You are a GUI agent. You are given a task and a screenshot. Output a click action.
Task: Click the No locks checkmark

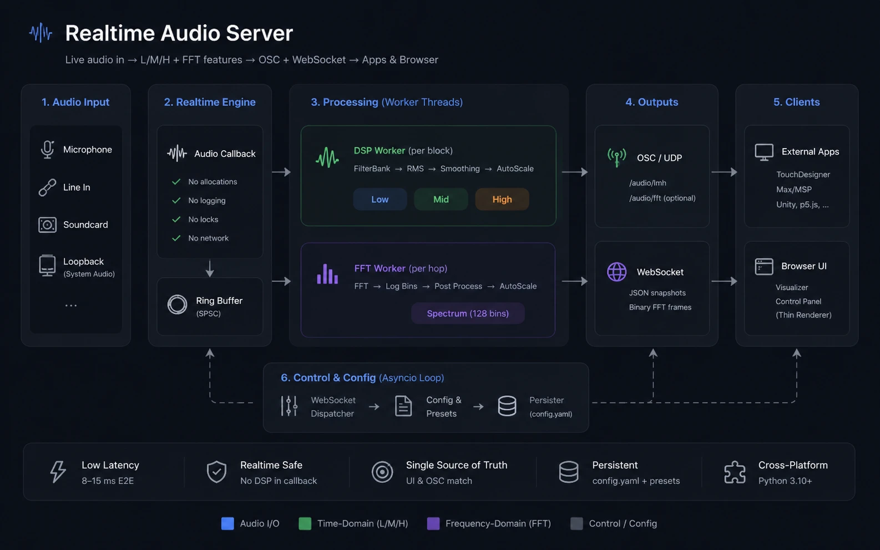coord(176,220)
